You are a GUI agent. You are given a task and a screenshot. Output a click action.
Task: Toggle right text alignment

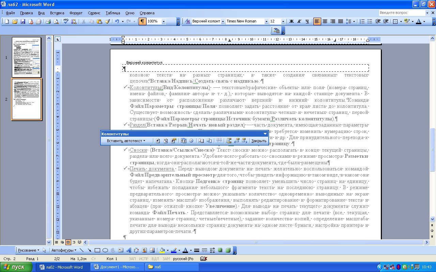click(333, 21)
